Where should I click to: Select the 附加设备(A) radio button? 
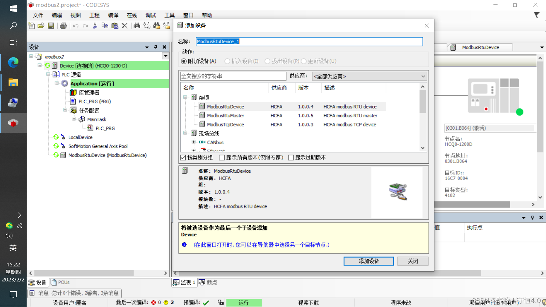184,61
